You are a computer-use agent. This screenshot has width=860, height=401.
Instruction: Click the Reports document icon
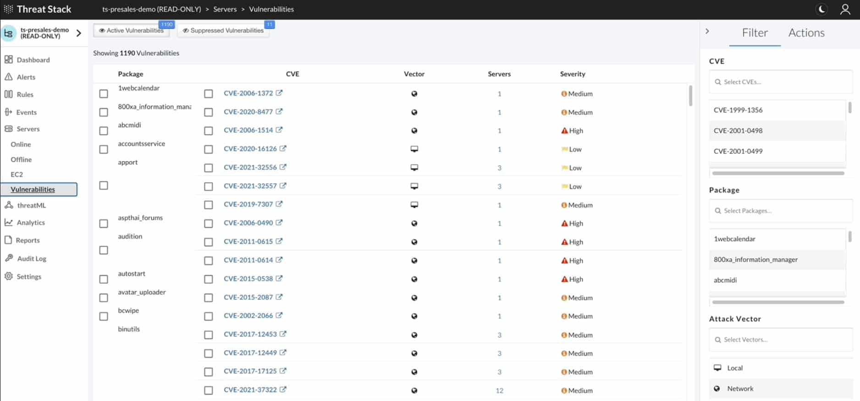[x=8, y=240]
